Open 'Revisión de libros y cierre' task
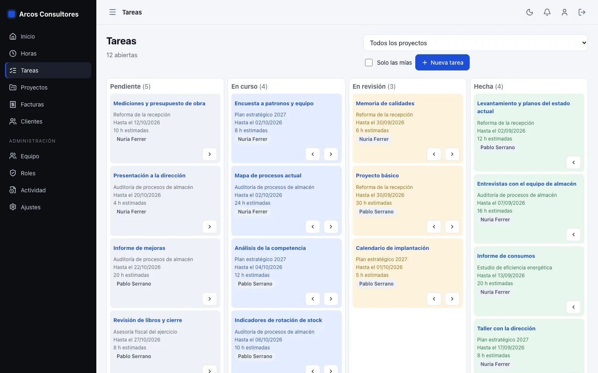The width and height of the screenshot is (598, 373). tap(147, 320)
